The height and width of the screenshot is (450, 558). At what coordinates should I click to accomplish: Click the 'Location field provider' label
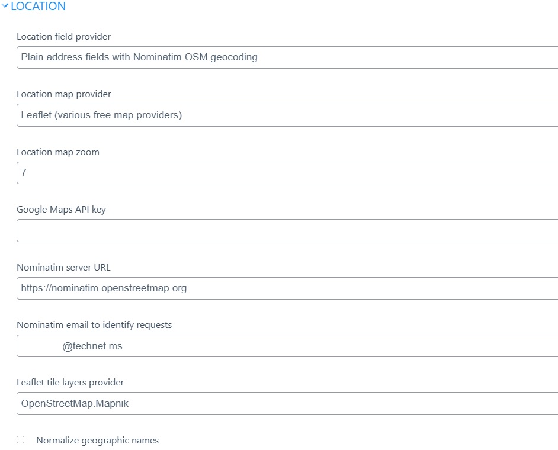click(x=63, y=37)
